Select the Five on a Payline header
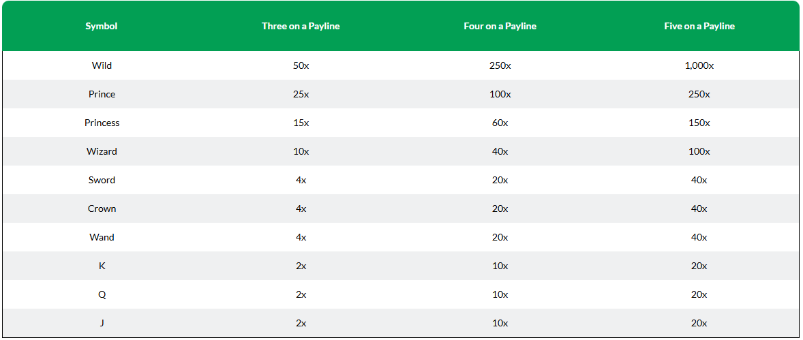 point(699,26)
